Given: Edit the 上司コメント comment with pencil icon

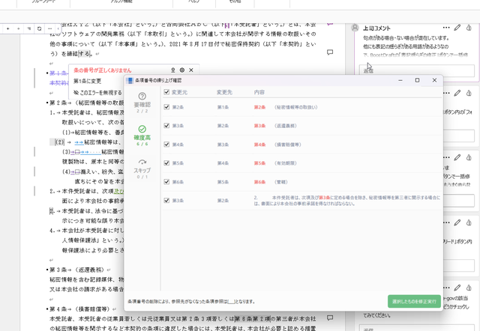Looking at the screenshot, I should tap(457, 28).
